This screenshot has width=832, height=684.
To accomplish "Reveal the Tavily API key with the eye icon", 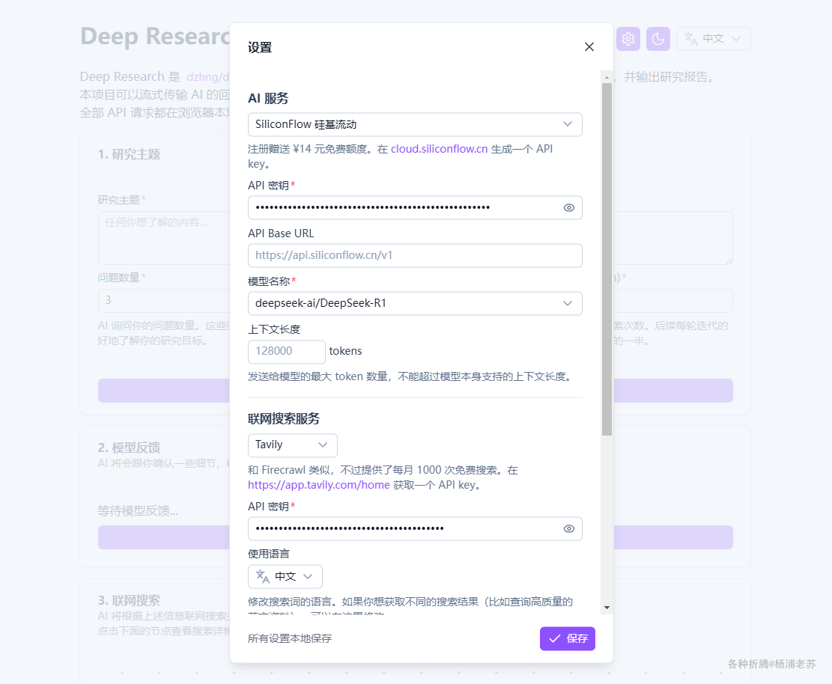I will click(569, 528).
